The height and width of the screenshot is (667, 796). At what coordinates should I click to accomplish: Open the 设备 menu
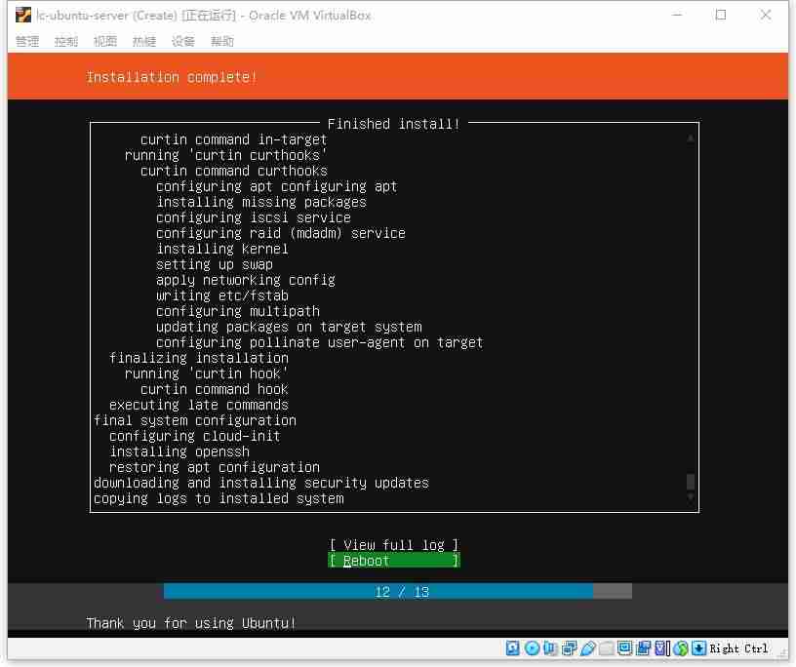click(x=183, y=41)
